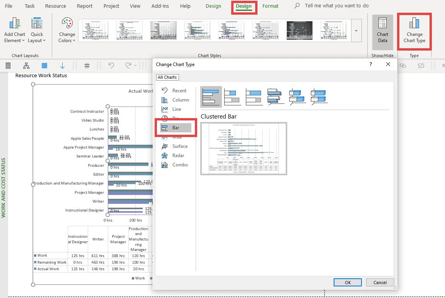Click the Change Chart Type button
Image resolution: width=445 pixels, height=298 pixels.
click(x=414, y=30)
